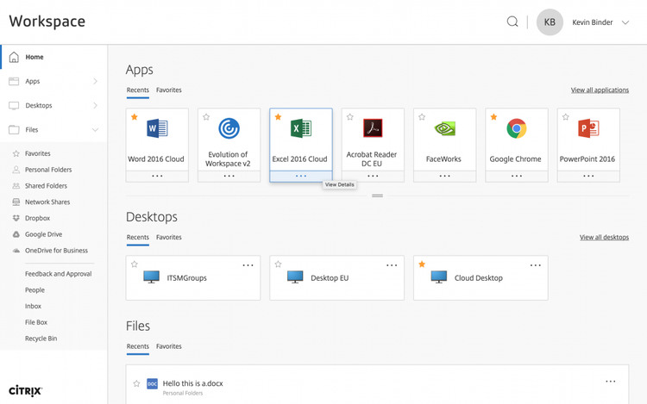Favorite PowerPoint 2016 with its star

(566, 117)
